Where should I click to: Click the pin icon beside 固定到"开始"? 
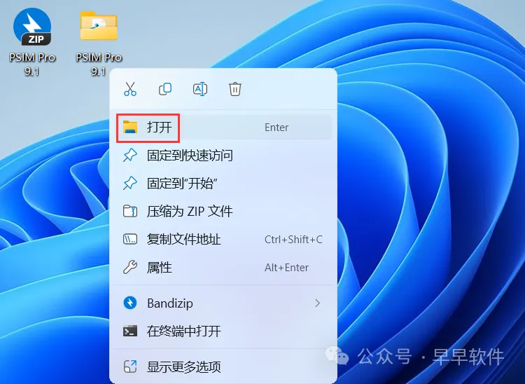[130, 184]
